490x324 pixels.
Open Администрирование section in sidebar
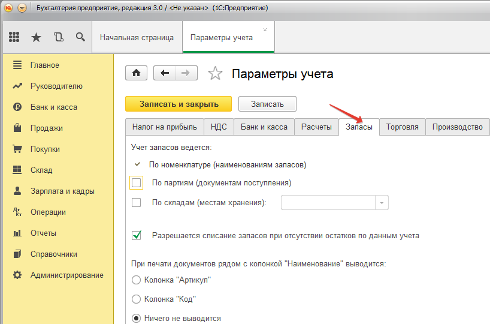tap(66, 275)
